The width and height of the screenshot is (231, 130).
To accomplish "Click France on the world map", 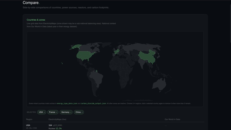I will [x=116, y=52].
